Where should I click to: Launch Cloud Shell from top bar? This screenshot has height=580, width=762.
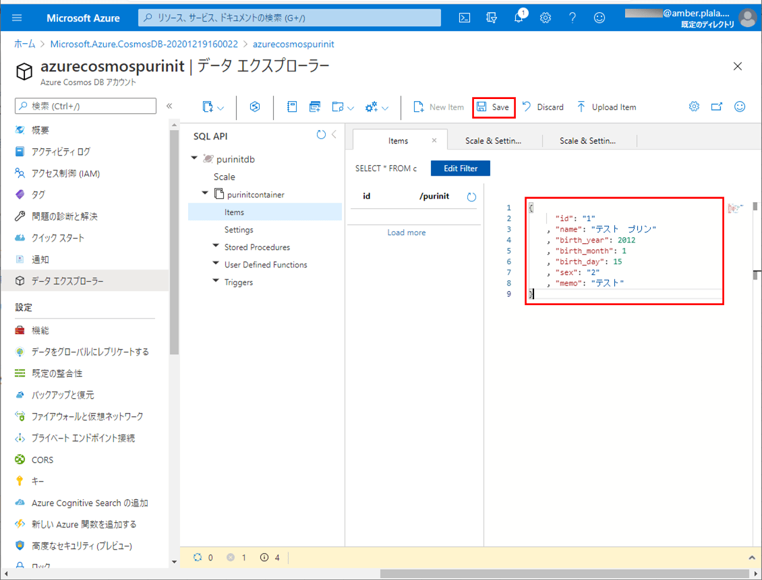coord(465,18)
